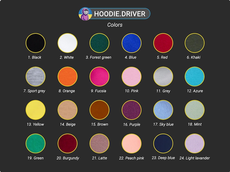Select the Grey swatch circle
This screenshot has width=230, height=172.
163,76
